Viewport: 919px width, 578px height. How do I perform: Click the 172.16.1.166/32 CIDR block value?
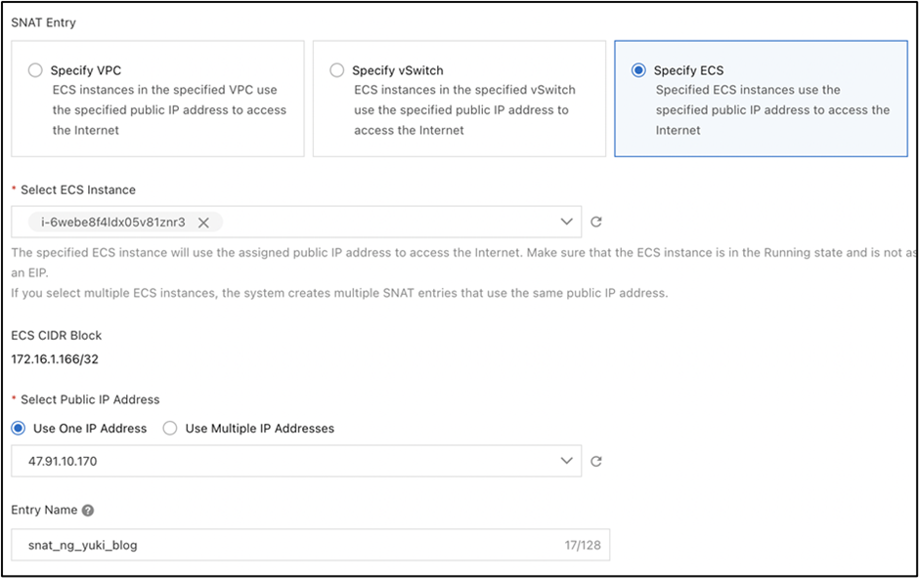point(55,359)
